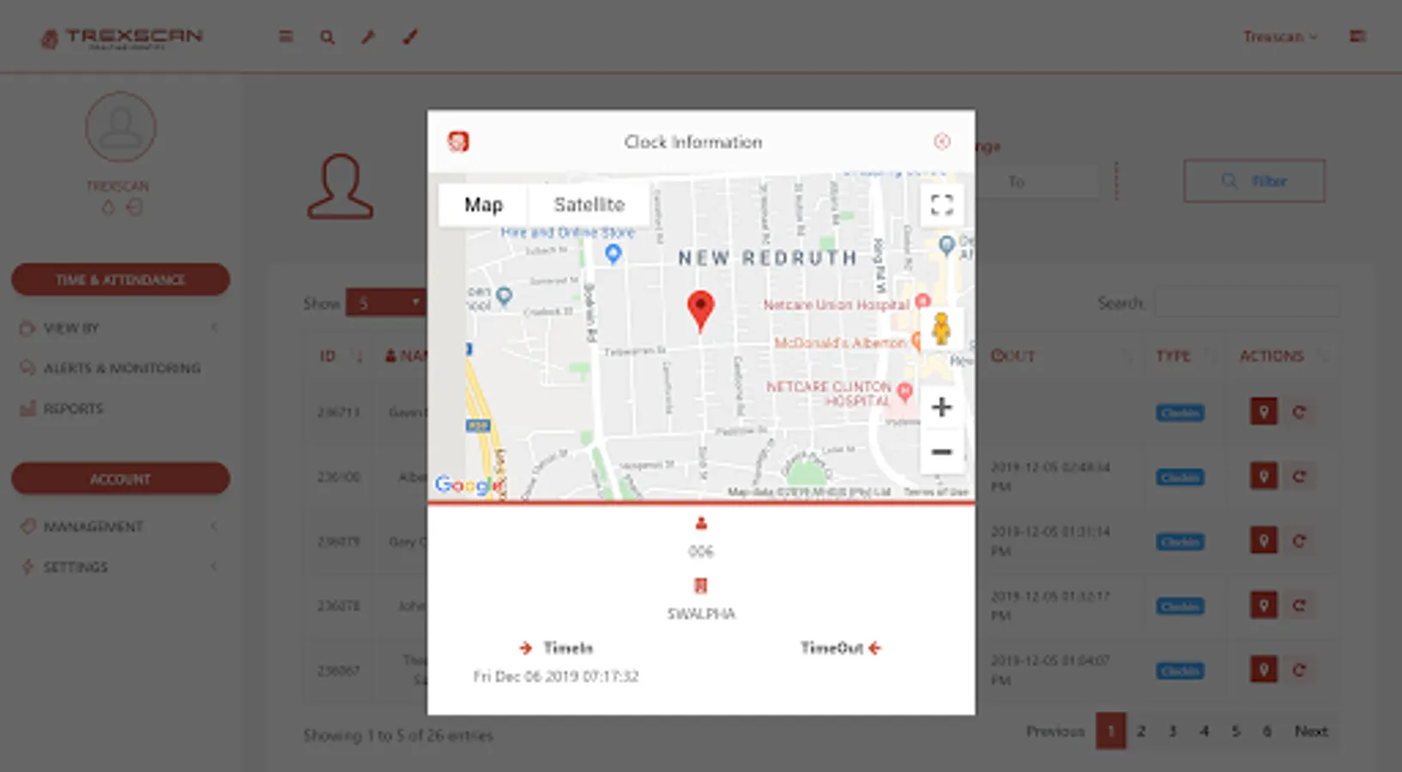Show map location for row 236100

pos(1263,476)
